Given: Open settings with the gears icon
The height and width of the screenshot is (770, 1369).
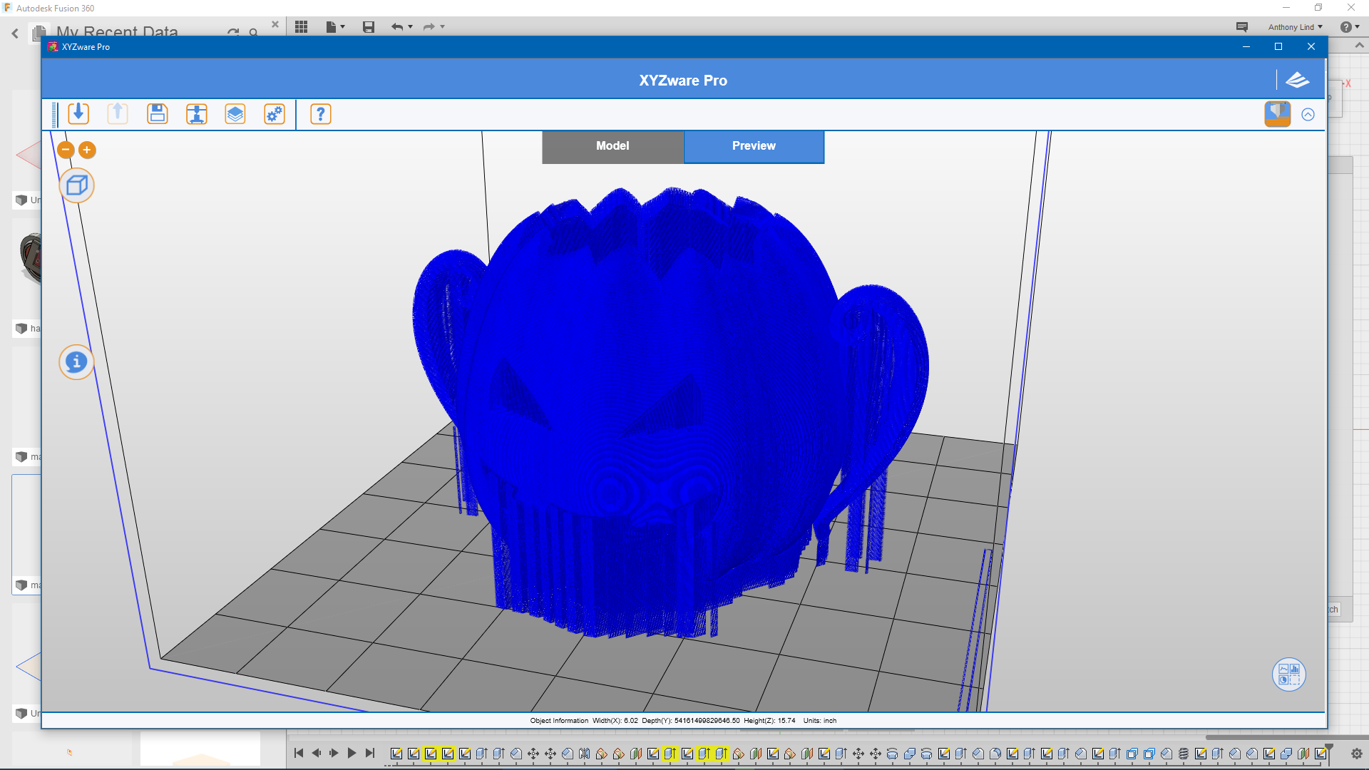Looking at the screenshot, I should pos(275,114).
